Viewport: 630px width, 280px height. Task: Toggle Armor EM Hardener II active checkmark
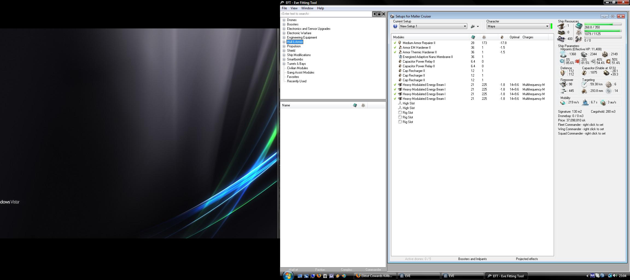coord(395,48)
